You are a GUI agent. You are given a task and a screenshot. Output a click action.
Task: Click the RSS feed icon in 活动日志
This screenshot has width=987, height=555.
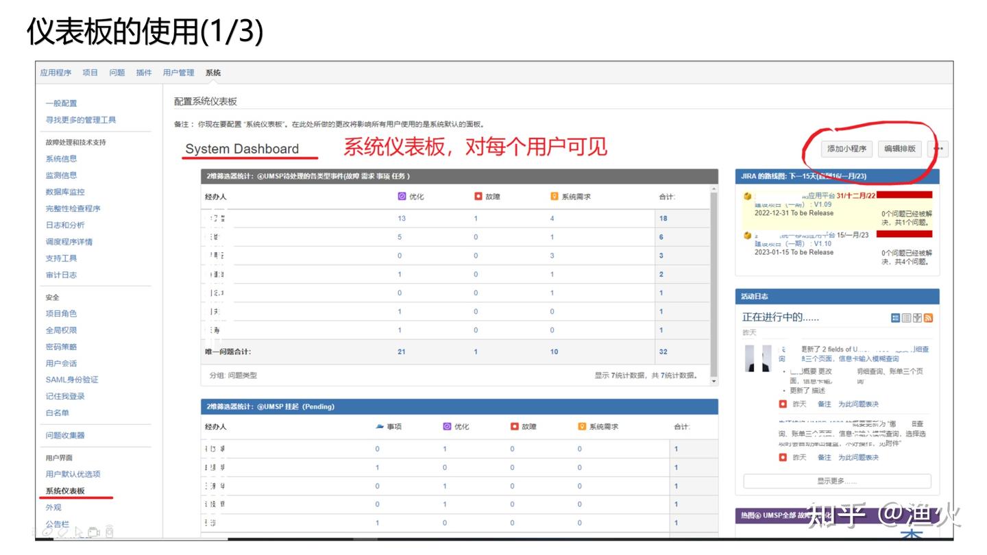pos(928,318)
